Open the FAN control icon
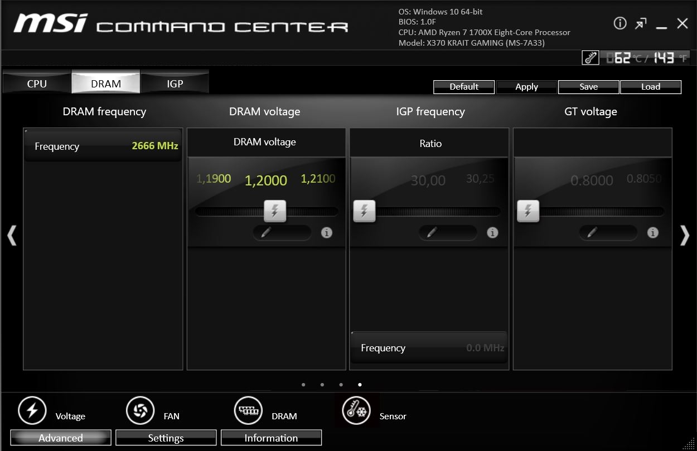 point(140,411)
